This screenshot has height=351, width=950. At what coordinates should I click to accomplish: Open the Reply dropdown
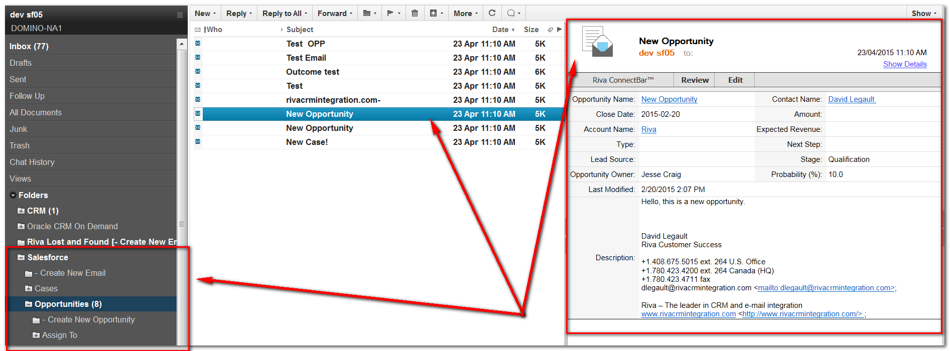[239, 13]
